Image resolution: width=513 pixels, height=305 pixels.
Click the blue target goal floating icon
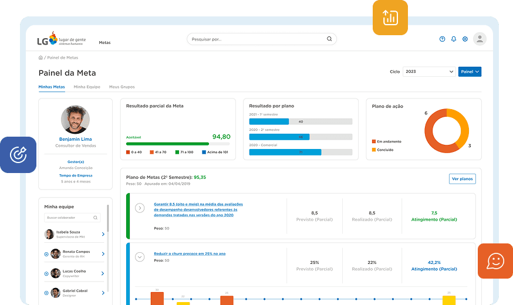pyautogui.click(x=18, y=155)
